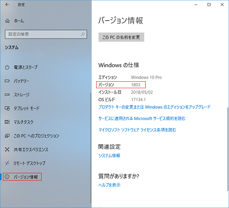
Task: Click ヘルプを表示 link
Action: pyautogui.click(x=110, y=185)
